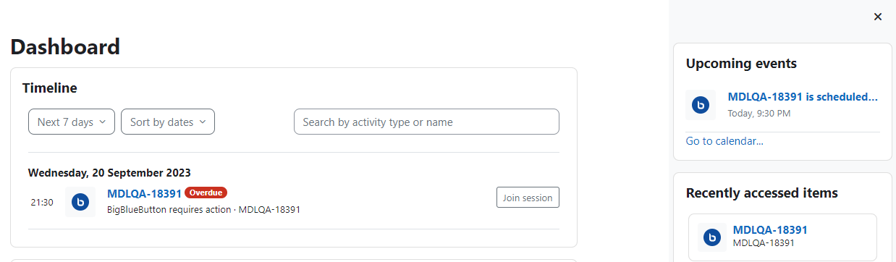896x262 pixels.
Task: Open the Next 7 days filter dropdown
Action: [x=71, y=122]
